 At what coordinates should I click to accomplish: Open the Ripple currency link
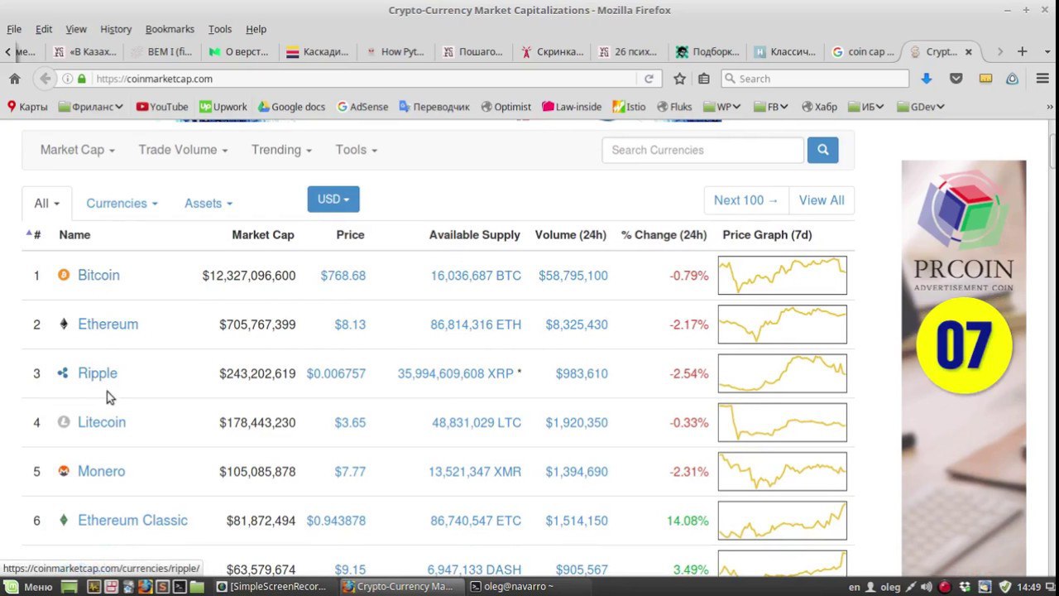point(98,373)
